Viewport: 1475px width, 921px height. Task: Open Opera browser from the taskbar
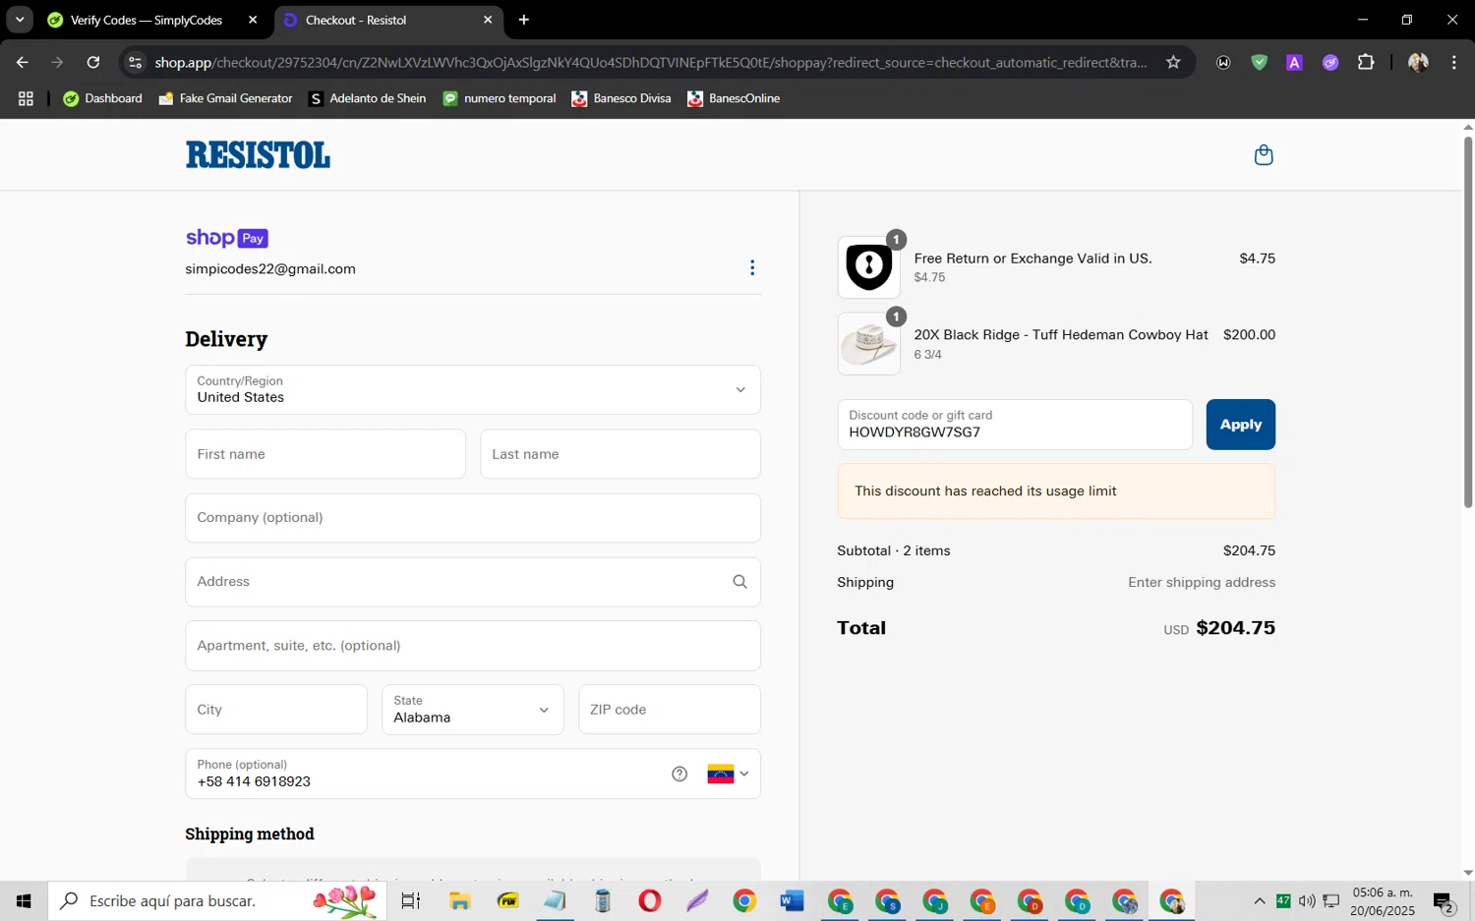tap(650, 900)
